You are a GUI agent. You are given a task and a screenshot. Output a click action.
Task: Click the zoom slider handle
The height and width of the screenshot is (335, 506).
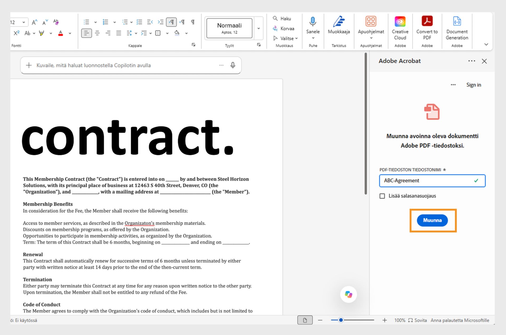coord(341,320)
